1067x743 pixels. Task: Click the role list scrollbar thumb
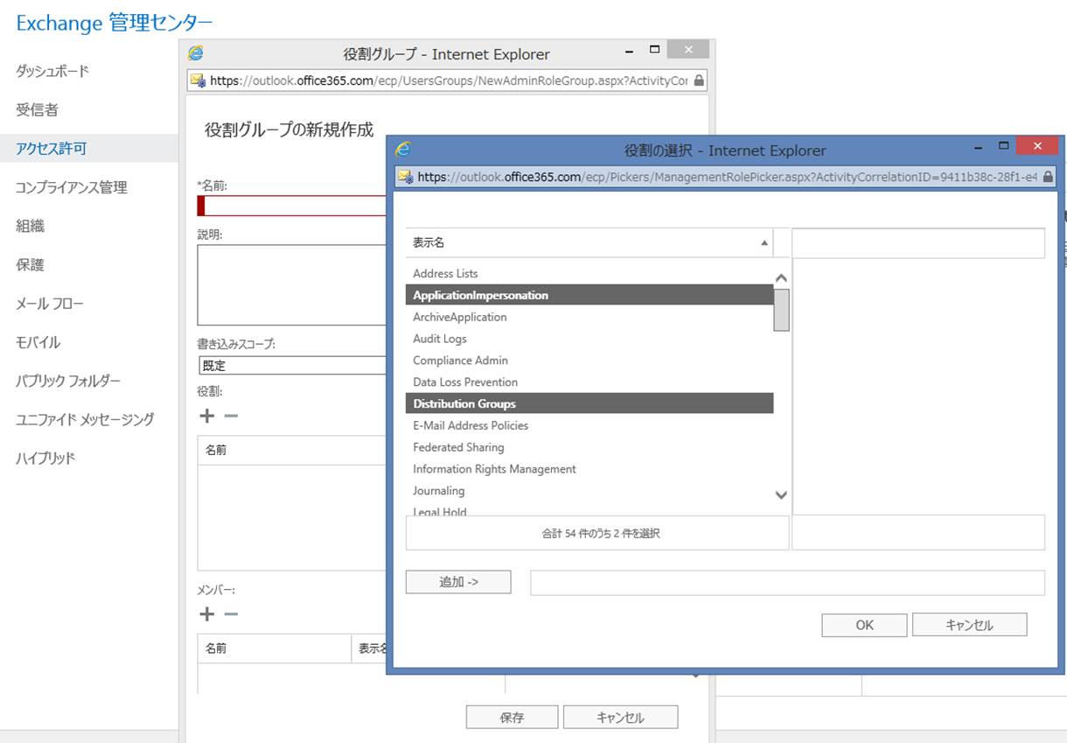pyautogui.click(x=782, y=310)
